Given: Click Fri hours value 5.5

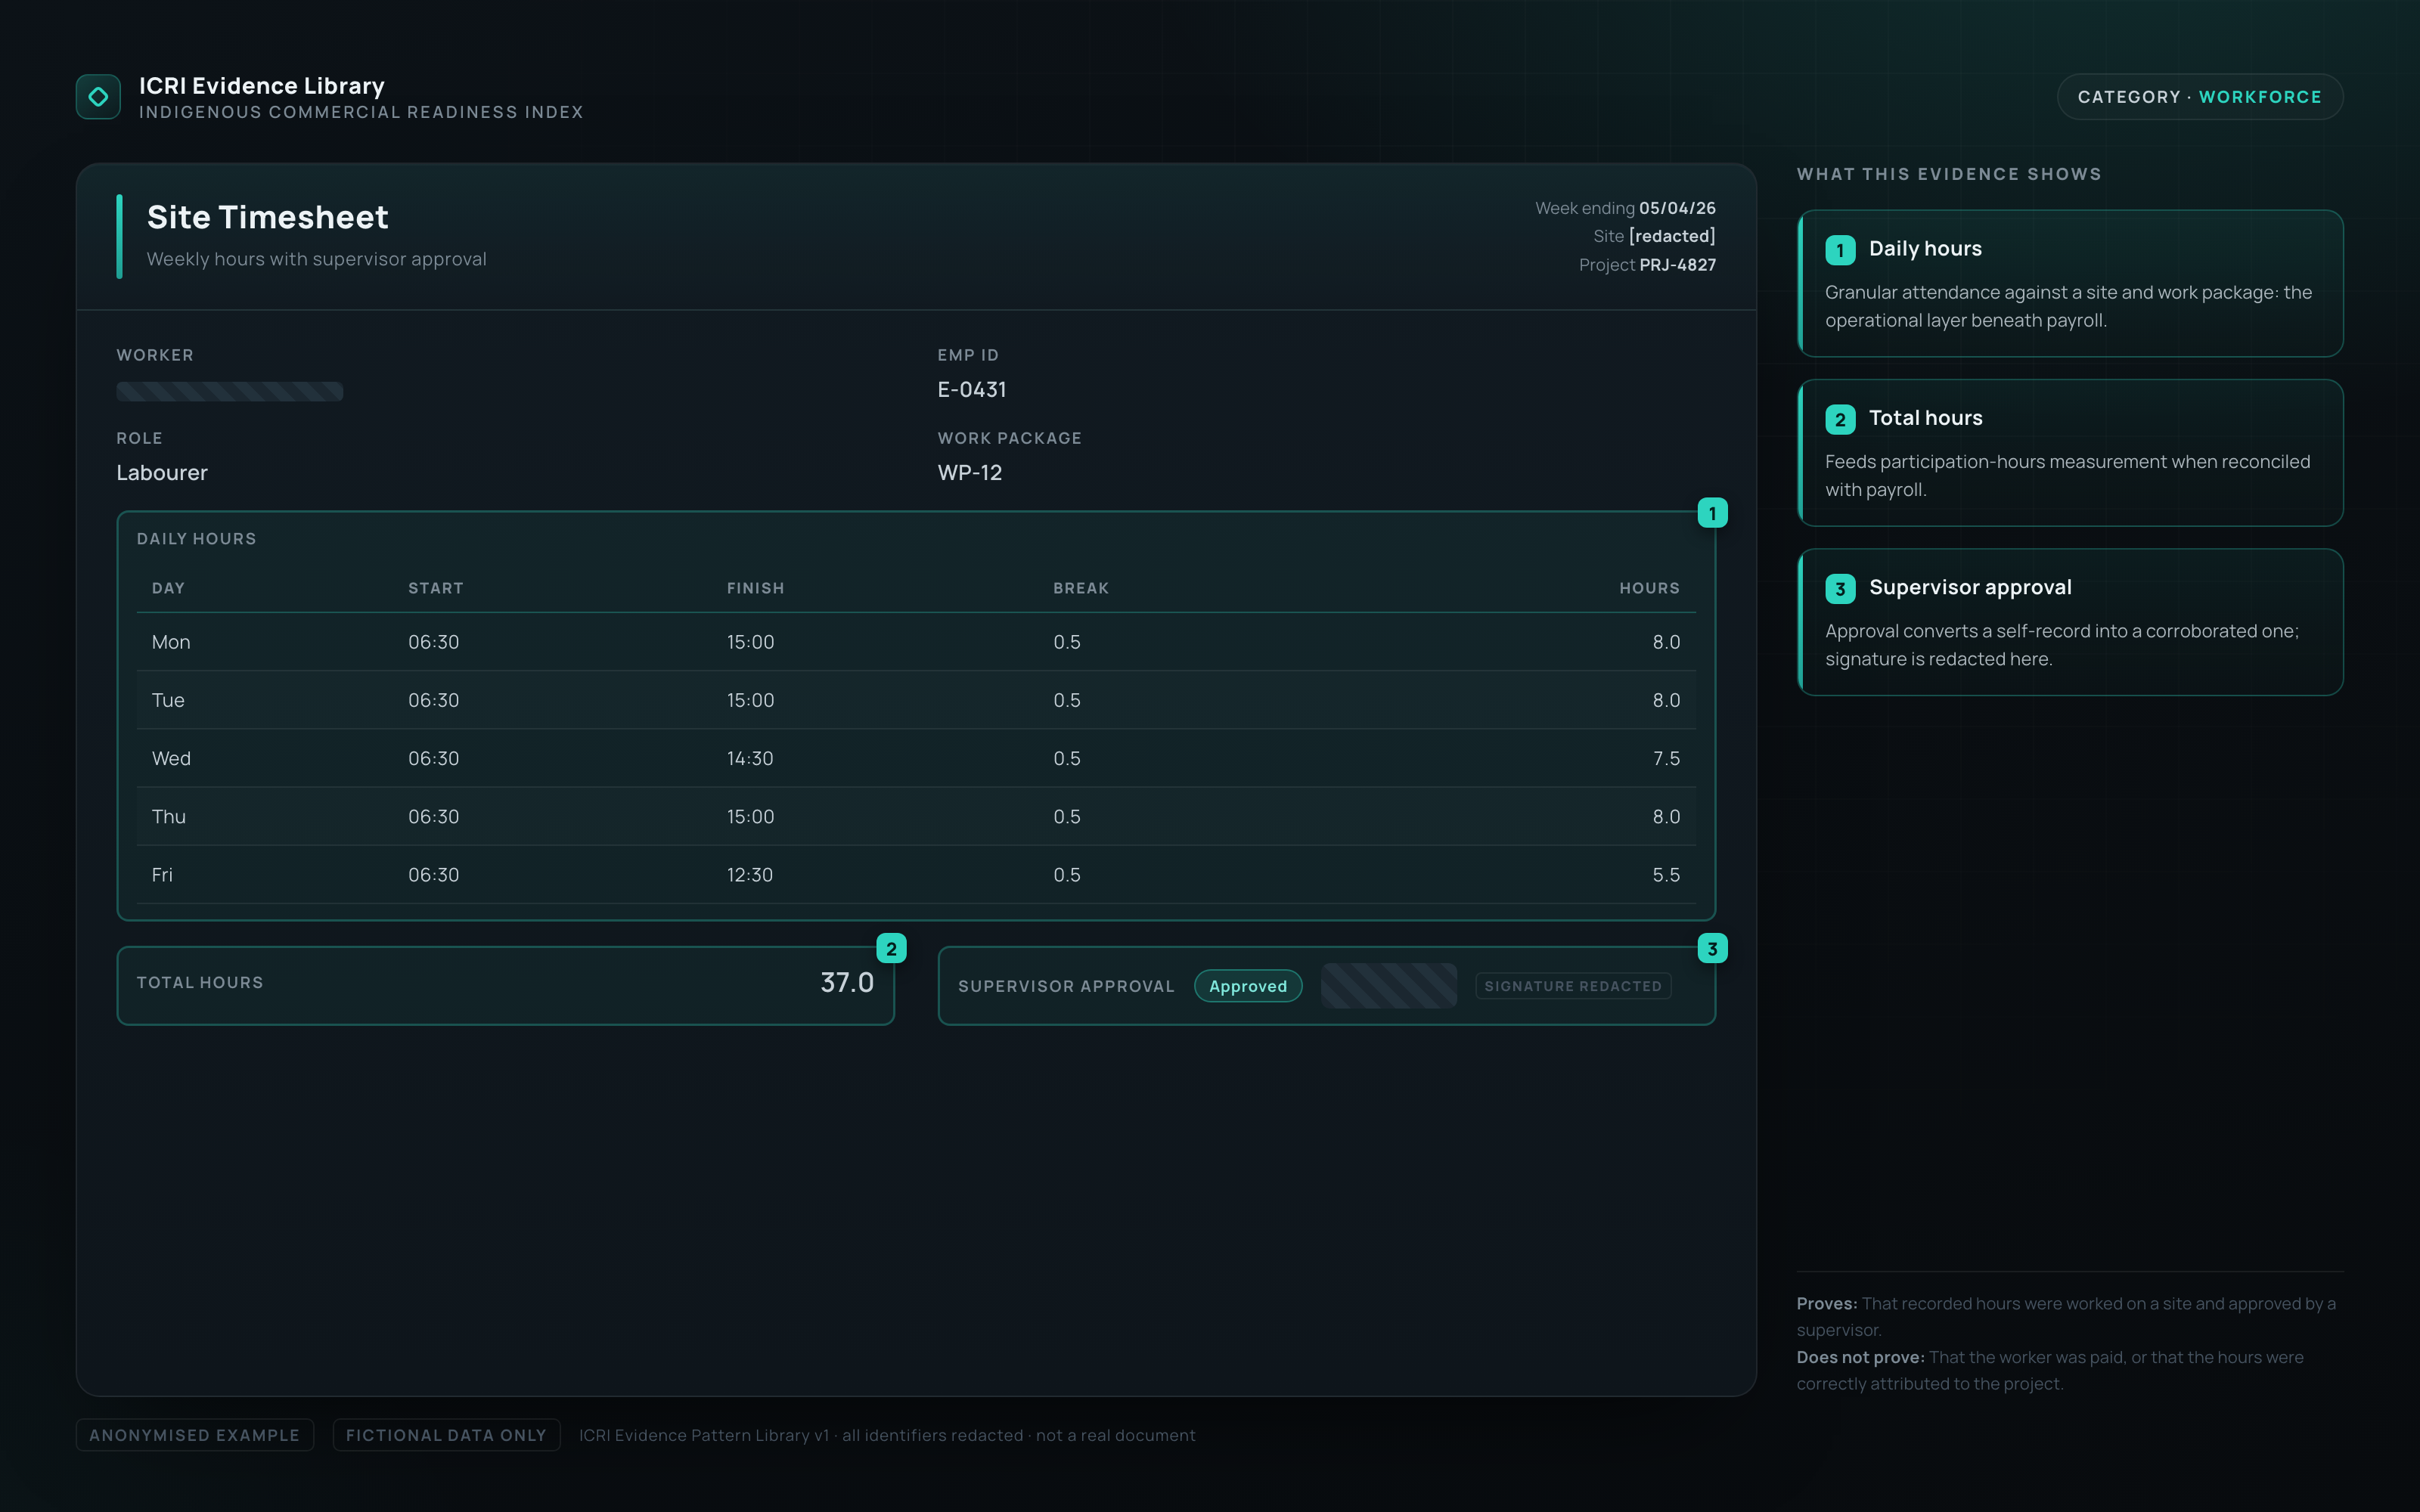Looking at the screenshot, I should click(1666, 875).
